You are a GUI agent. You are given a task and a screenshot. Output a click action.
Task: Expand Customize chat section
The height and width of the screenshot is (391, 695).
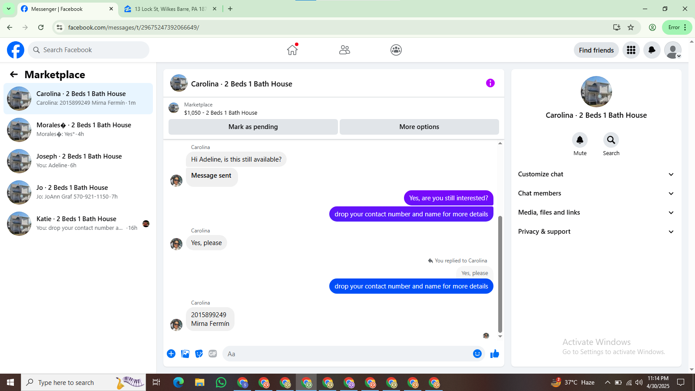coord(596,174)
